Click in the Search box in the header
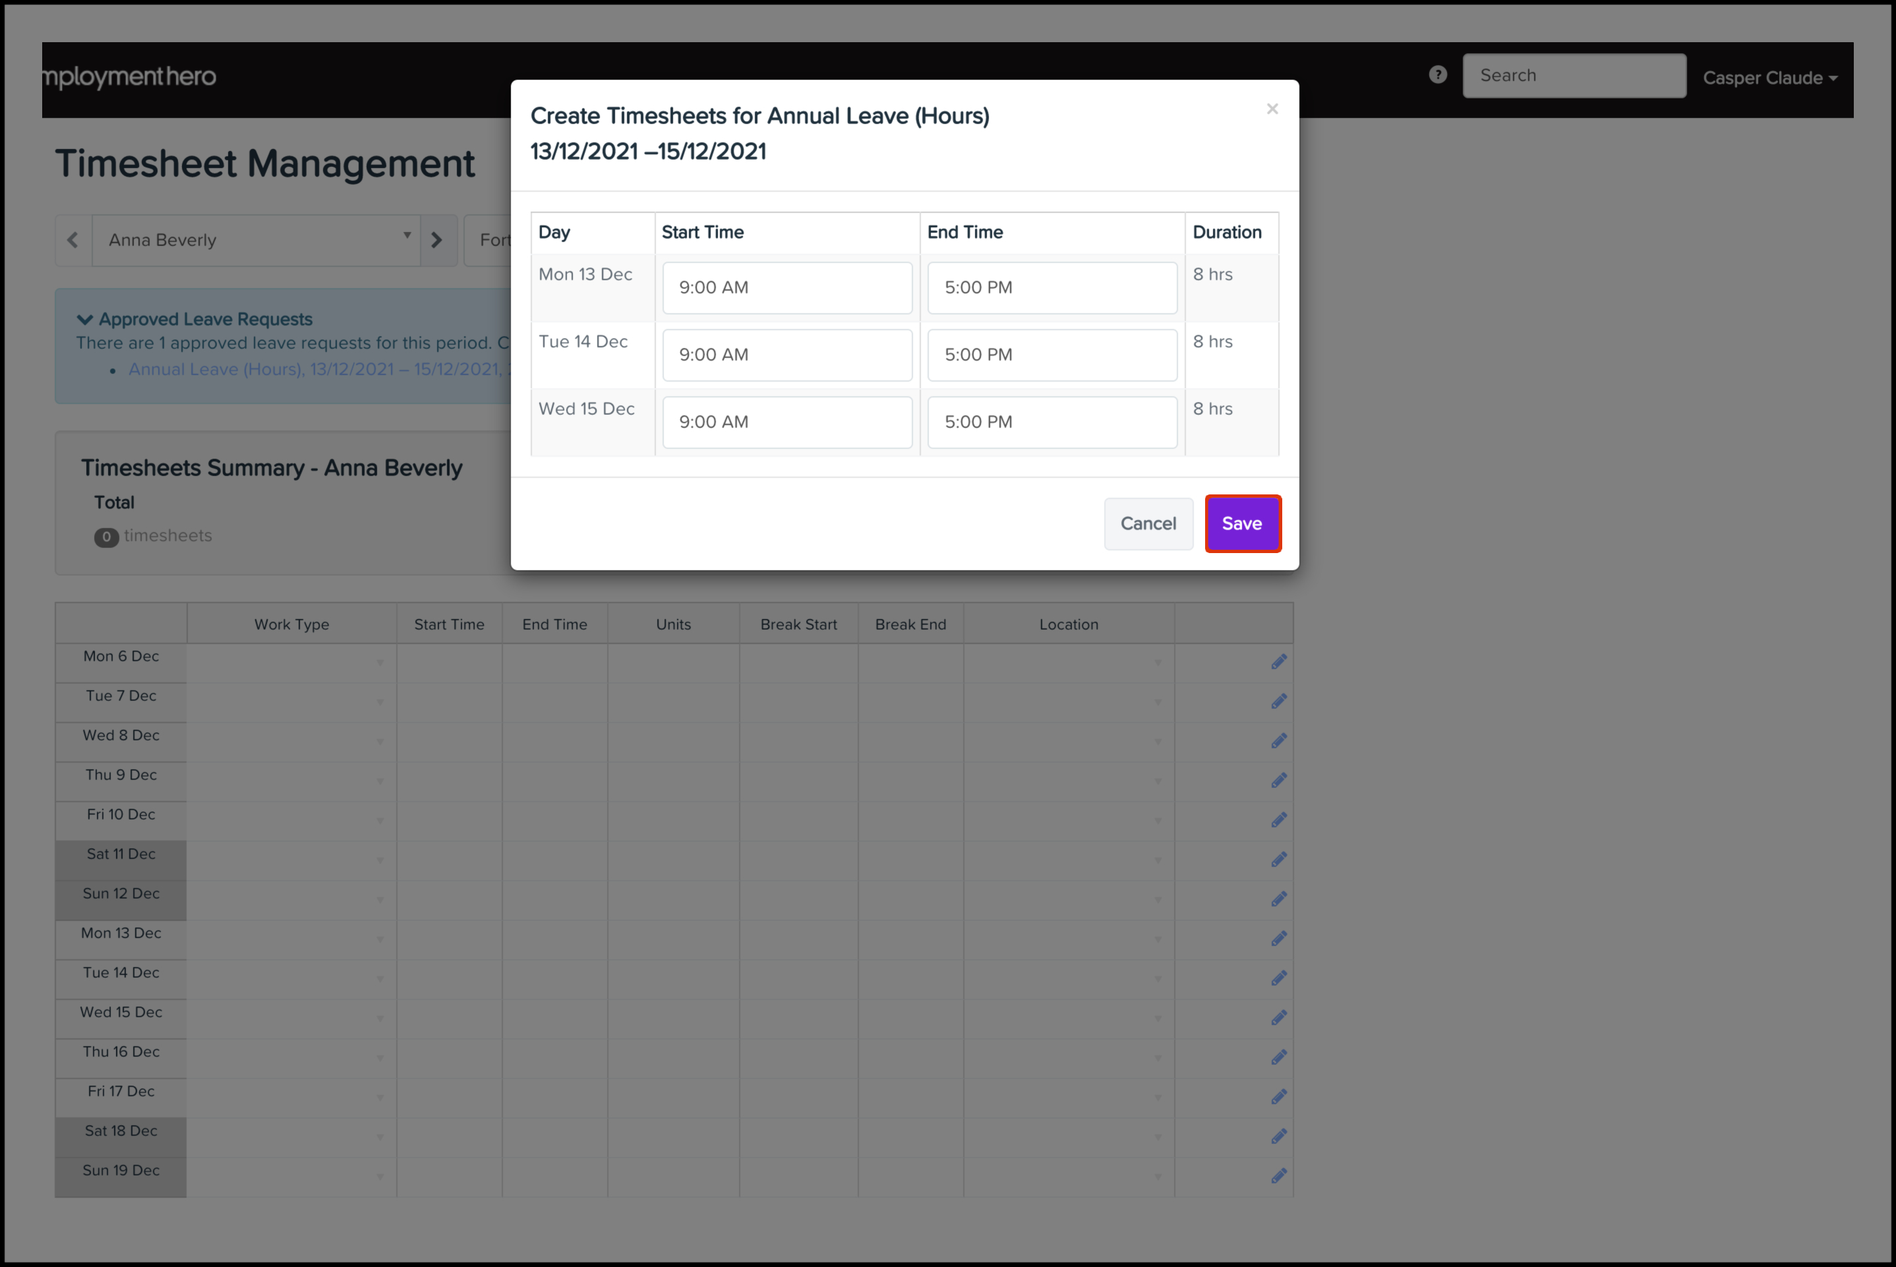 [x=1573, y=76]
